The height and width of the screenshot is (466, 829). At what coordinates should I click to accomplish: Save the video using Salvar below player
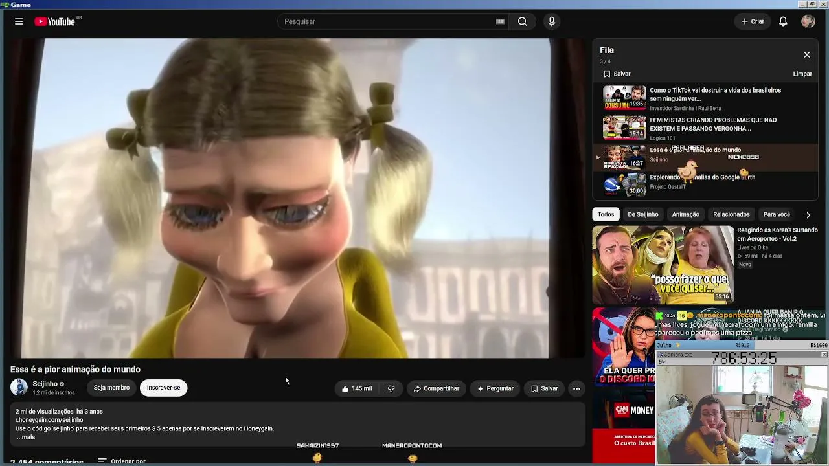coord(544,388)
